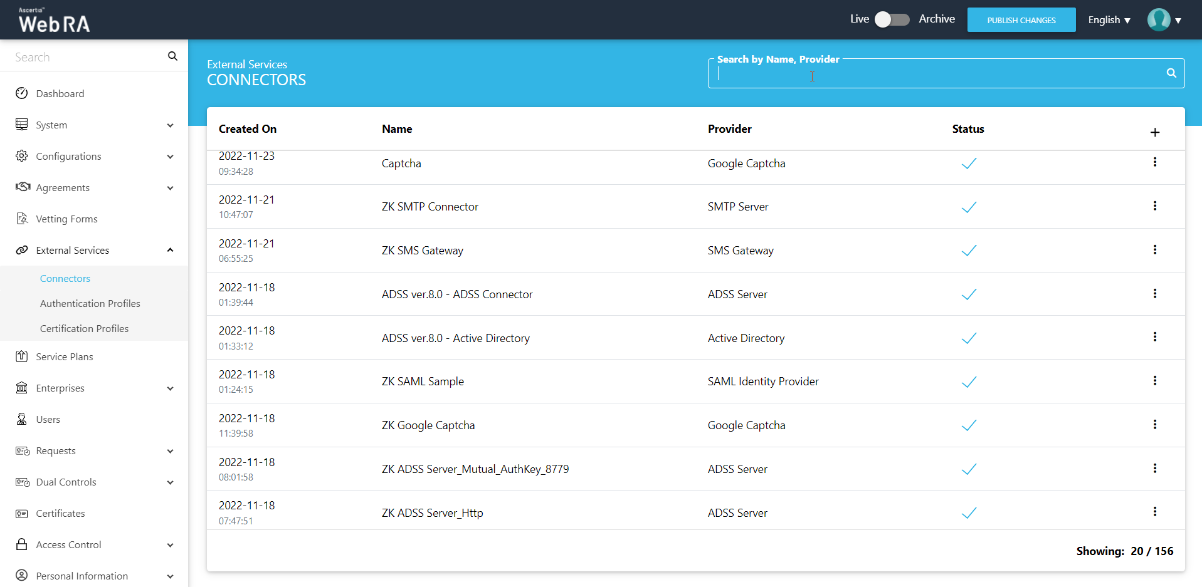This screenshot has width=1202, height=587.
Task: Expand the Personal Information menu chevron
Action: pyautogui.click(x=170, y=576)
